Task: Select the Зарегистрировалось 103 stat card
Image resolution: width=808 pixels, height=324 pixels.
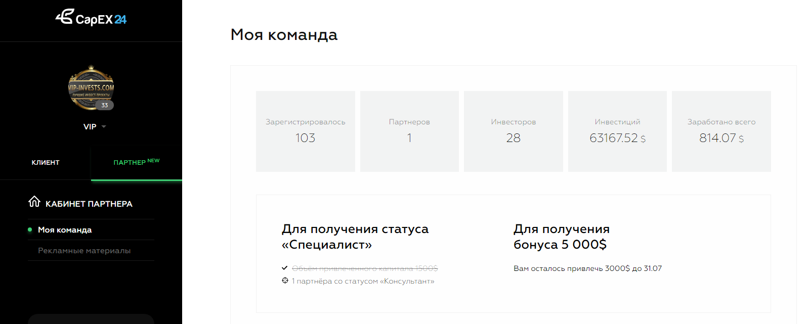Action: tap(306, 131)
